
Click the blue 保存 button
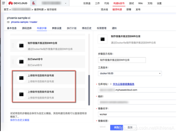click(x=116, y=128)
